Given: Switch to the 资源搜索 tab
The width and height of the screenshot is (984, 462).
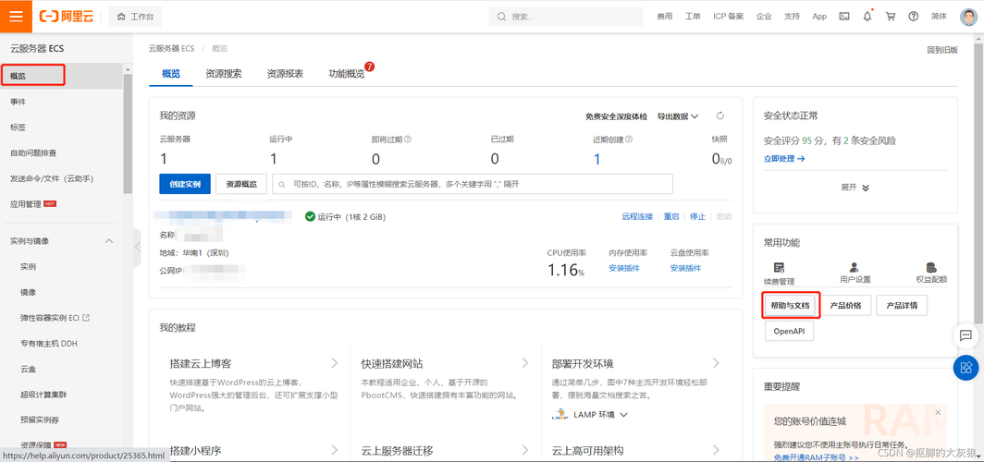Looking at the screenshot, I should [224, 74].
